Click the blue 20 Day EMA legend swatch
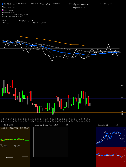This screenshot has width=126, height=167. [3, 4]
